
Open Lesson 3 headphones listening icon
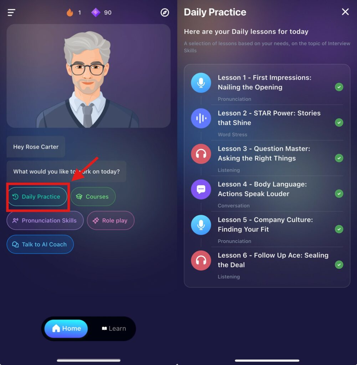(x=201, y=154)
